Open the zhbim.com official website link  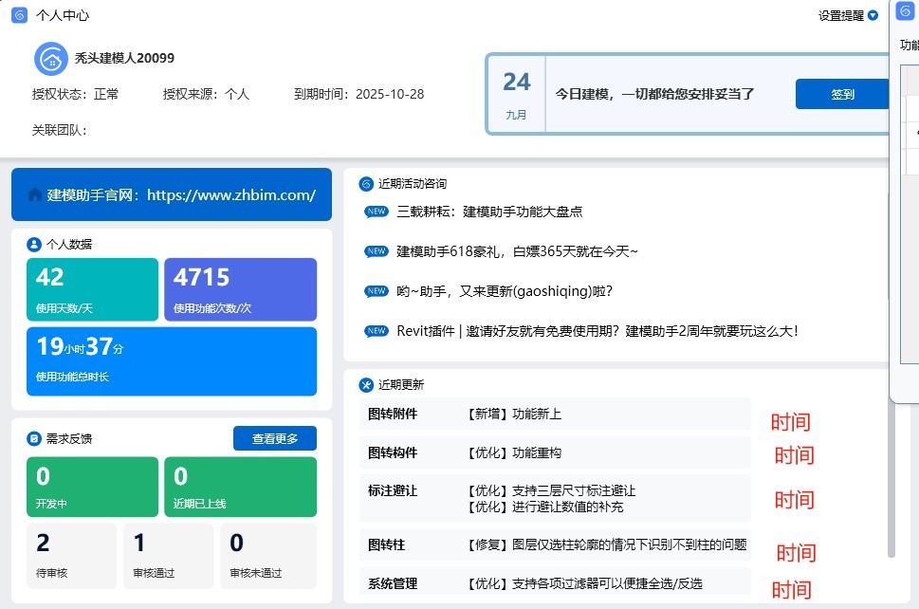(x=231, y=195)
